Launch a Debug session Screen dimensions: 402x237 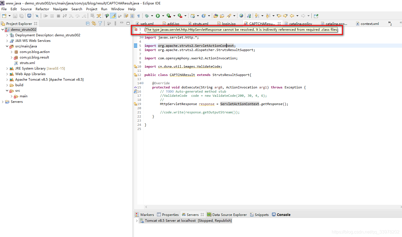tap(147, 16)
